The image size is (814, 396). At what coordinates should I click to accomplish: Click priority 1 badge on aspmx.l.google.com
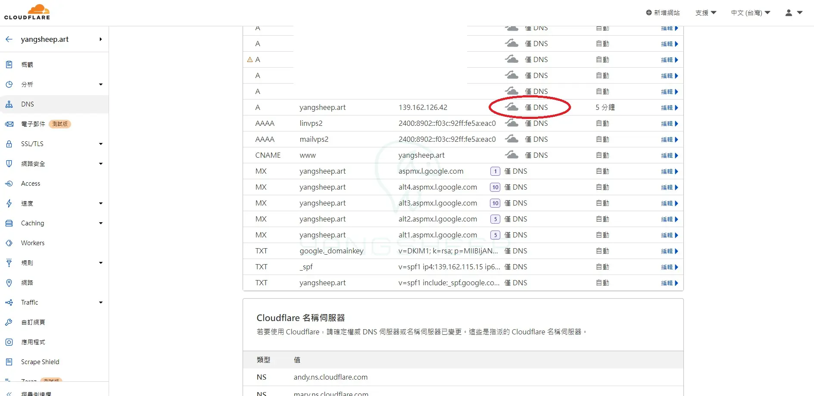[x=496, y=171]
